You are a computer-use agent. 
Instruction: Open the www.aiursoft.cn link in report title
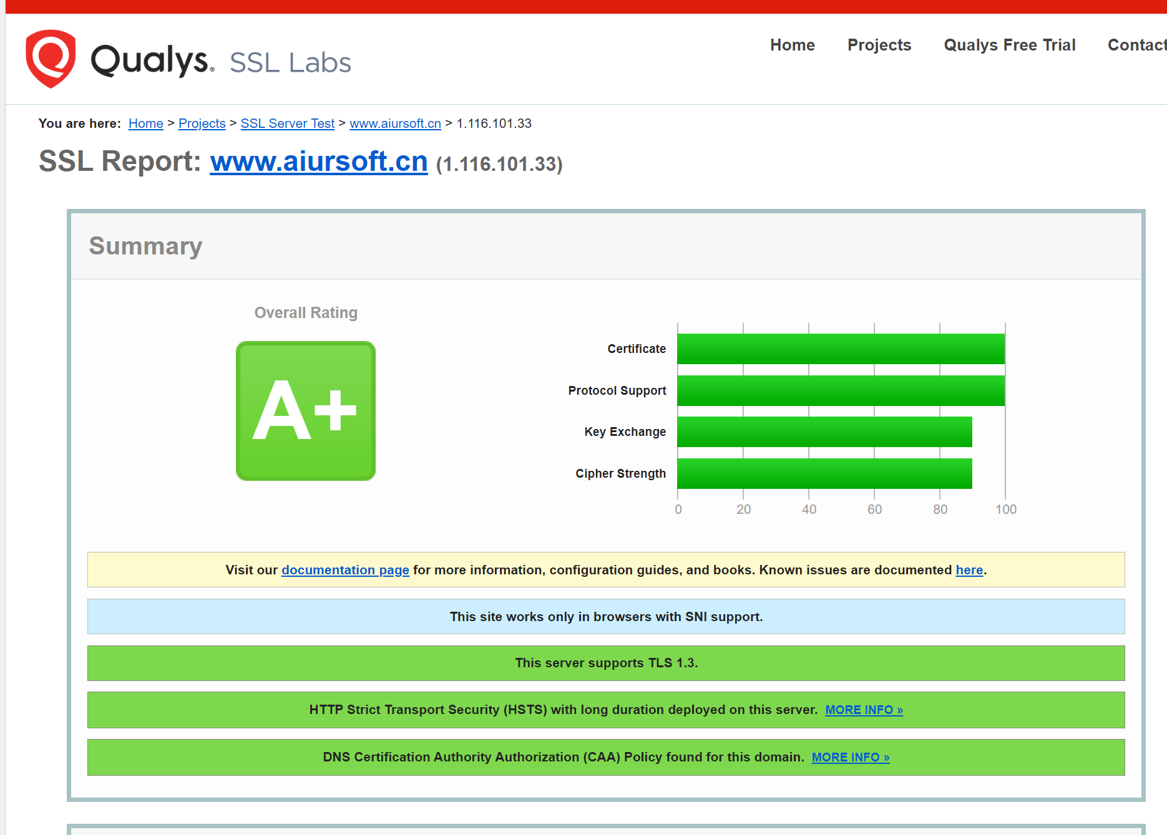click(318, 162)
